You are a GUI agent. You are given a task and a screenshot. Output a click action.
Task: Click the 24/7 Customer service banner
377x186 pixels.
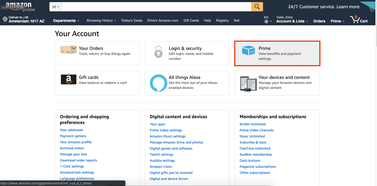(x=324, y=7)
